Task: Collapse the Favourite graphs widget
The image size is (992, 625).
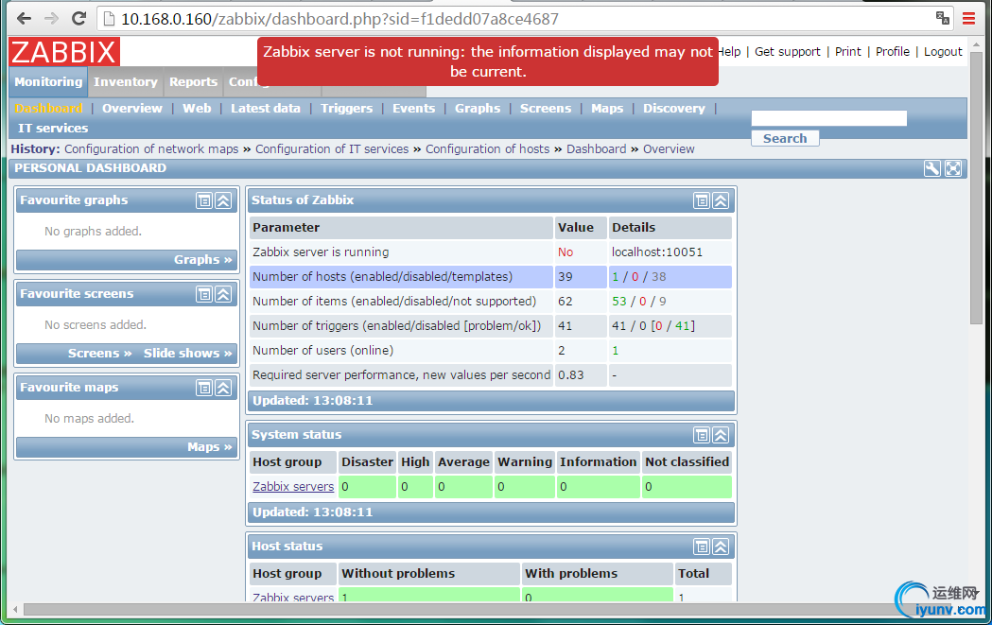Action: click(x=223, y=200)
